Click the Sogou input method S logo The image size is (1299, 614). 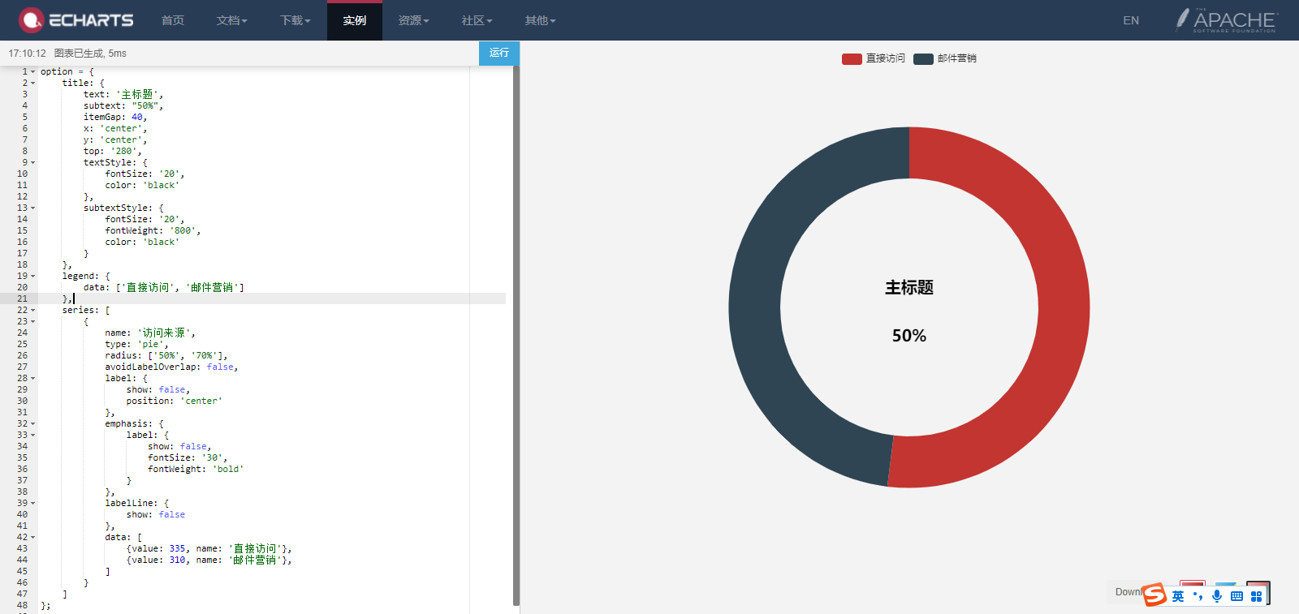pos(1154,595)
